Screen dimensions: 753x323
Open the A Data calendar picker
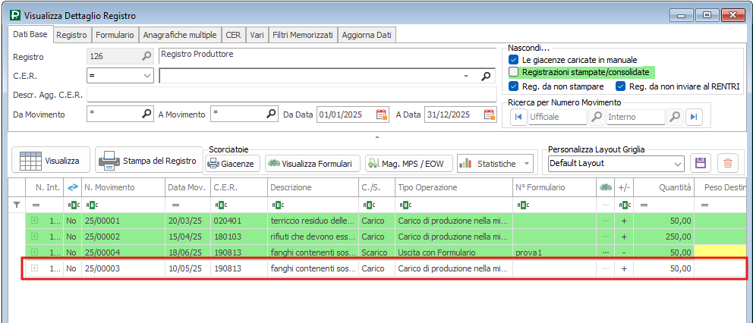tap(488, 115)
